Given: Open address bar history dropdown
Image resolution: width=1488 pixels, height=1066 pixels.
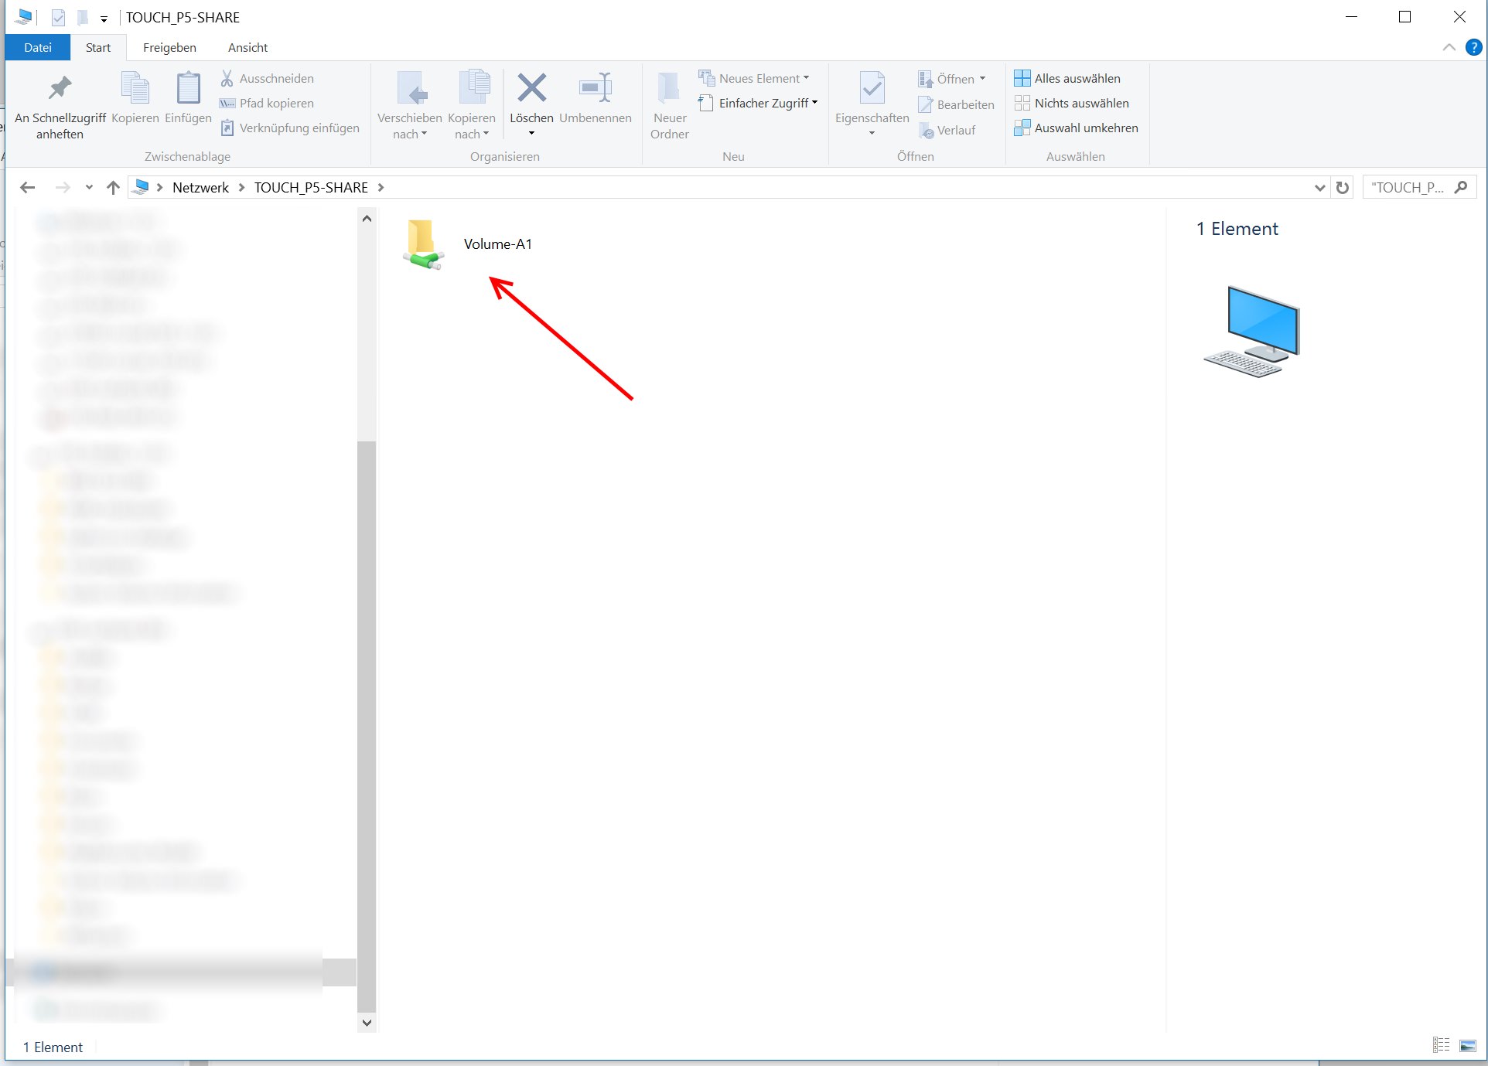Looking at the screenshot, I should (1319, 187).
